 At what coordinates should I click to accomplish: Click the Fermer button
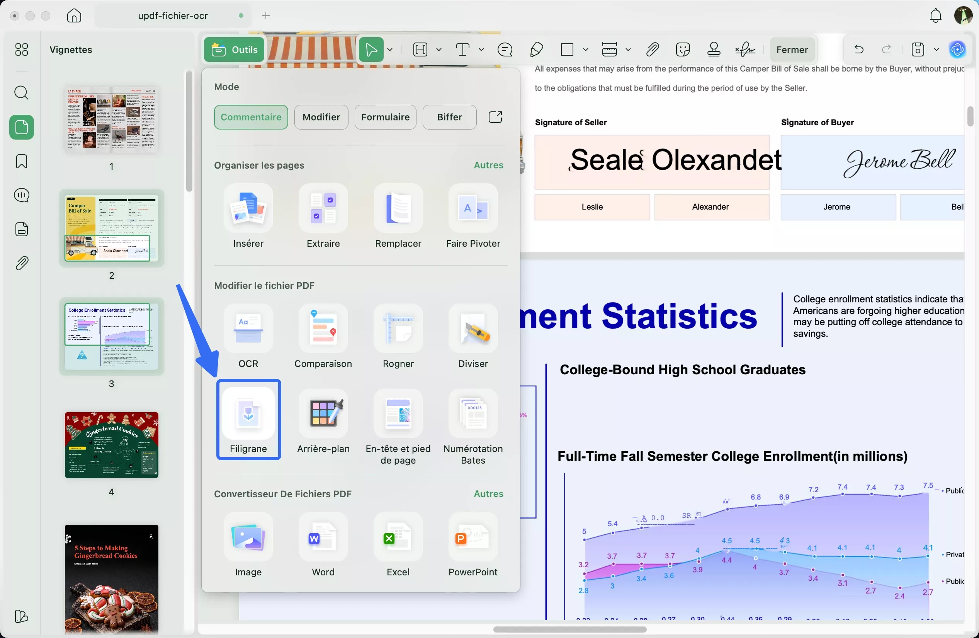[x=792, y=50]
